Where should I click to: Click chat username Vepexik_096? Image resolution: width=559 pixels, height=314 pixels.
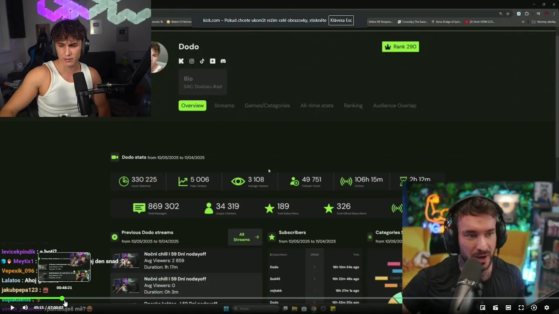17,271
